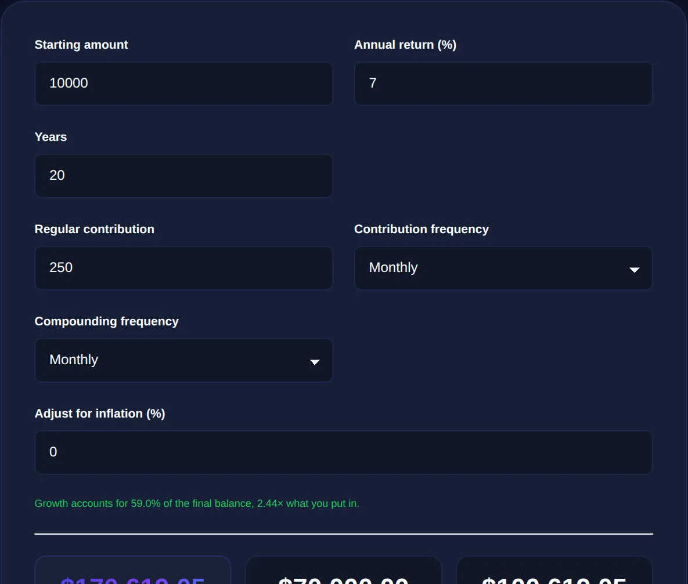The width and height of the screenshot is (688, 584).
Task: Open the Contribution frequency dropdown
Action: point(503,267)
